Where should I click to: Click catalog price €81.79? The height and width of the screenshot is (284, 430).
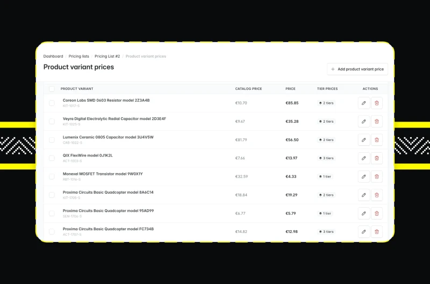coord(241,140)
